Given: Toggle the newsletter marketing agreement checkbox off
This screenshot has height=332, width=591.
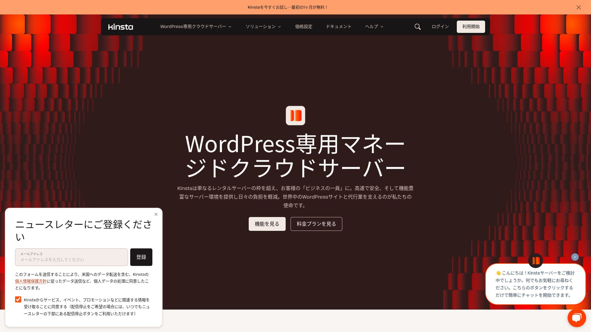Looking at the screenshot, I should pos(18,299).
